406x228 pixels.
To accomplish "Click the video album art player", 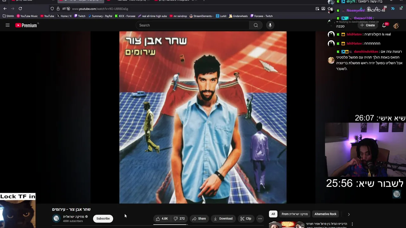I will [203, 117].
